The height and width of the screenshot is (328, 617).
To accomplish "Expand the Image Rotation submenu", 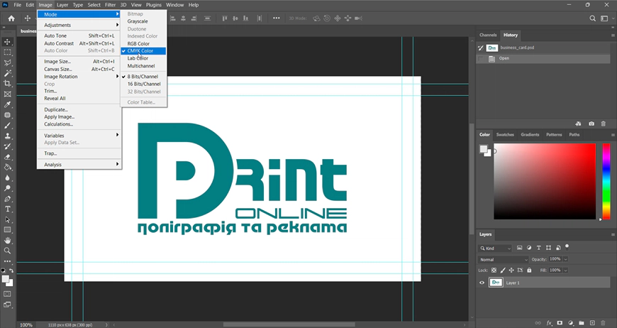I will [x=79, y=77].
